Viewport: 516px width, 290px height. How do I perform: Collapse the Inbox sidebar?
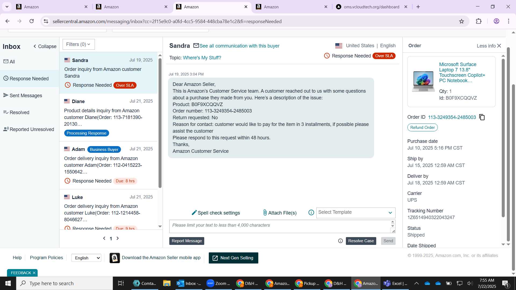[x=45, y=46]
